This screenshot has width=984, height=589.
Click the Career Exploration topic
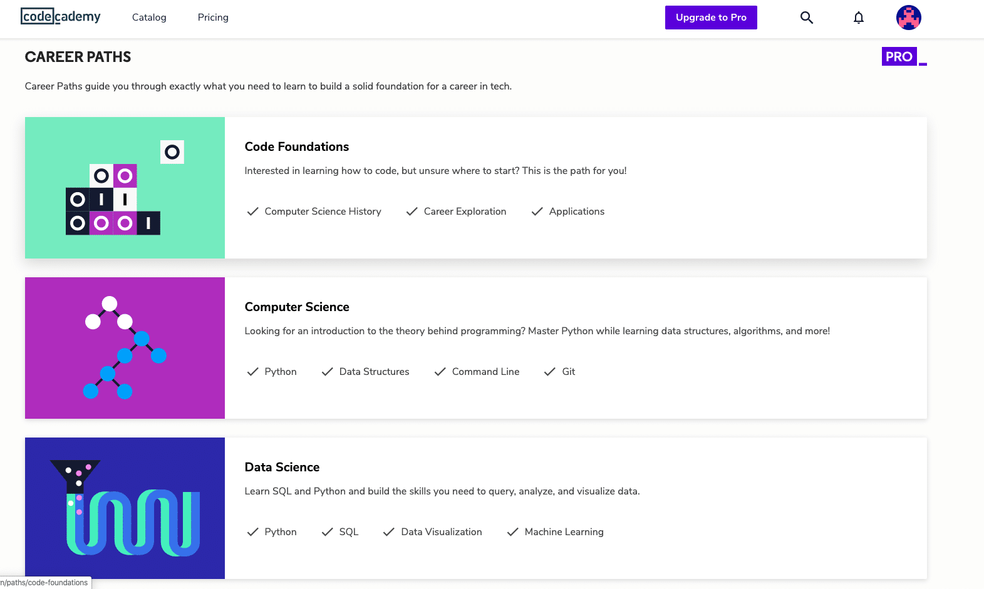pos(465,212)
